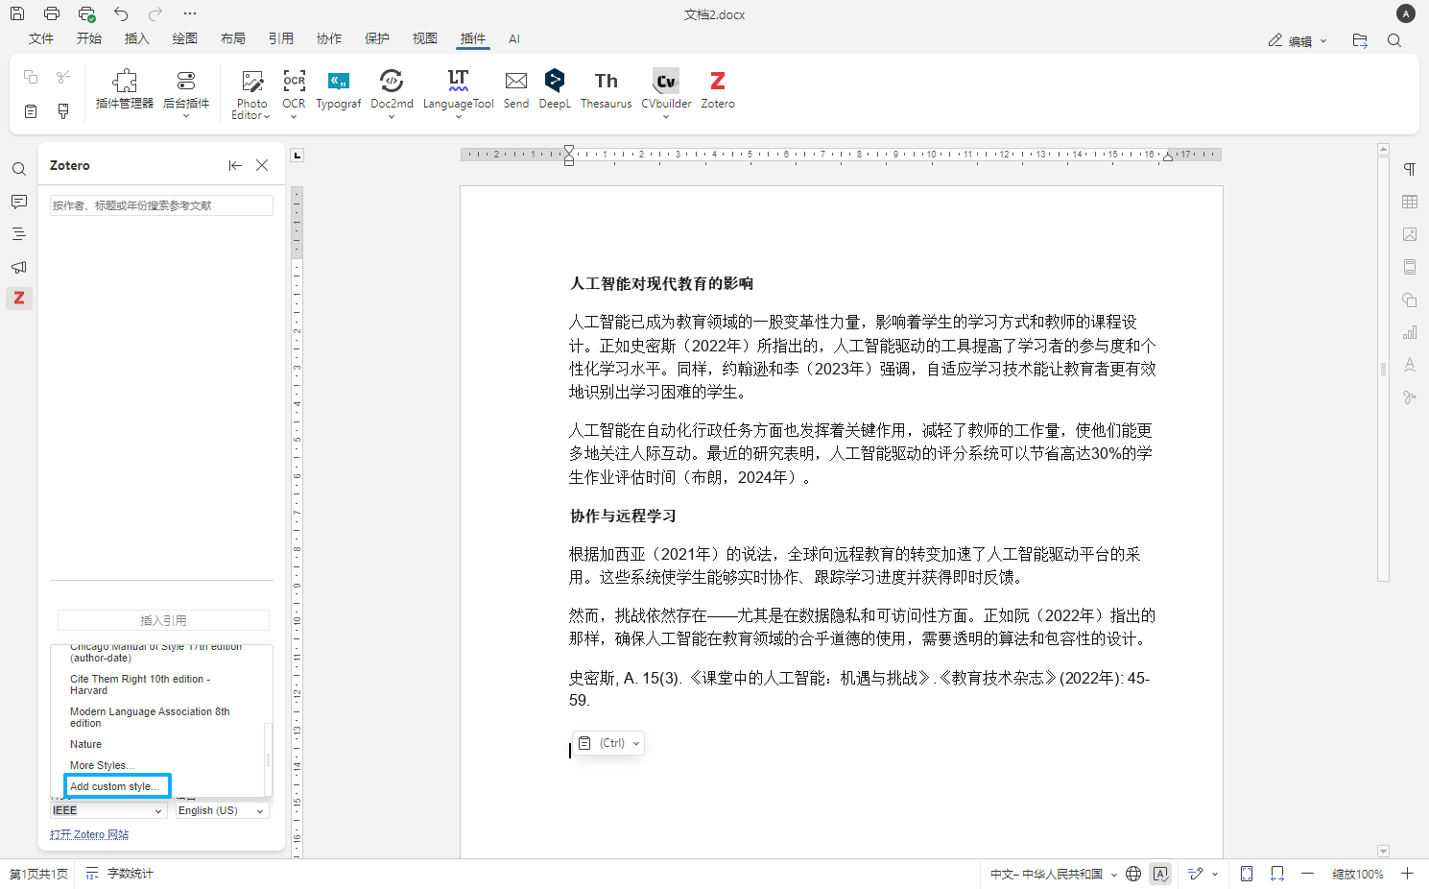Open the Photo Editor plugin
This screenshot has width=1429, height=889.
(250, 92)
